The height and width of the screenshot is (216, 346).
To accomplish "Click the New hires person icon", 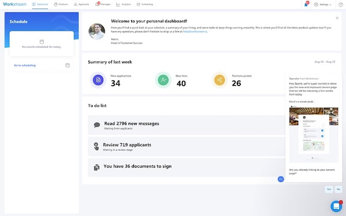I will pyautogui.click(x=163, y=80).
